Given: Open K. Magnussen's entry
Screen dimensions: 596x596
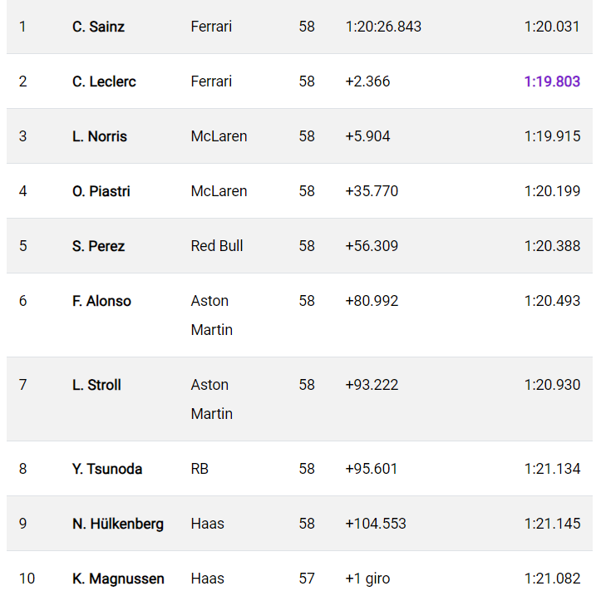Looking at the screenshot, I should pyautogui.click(x=118, y=579).
